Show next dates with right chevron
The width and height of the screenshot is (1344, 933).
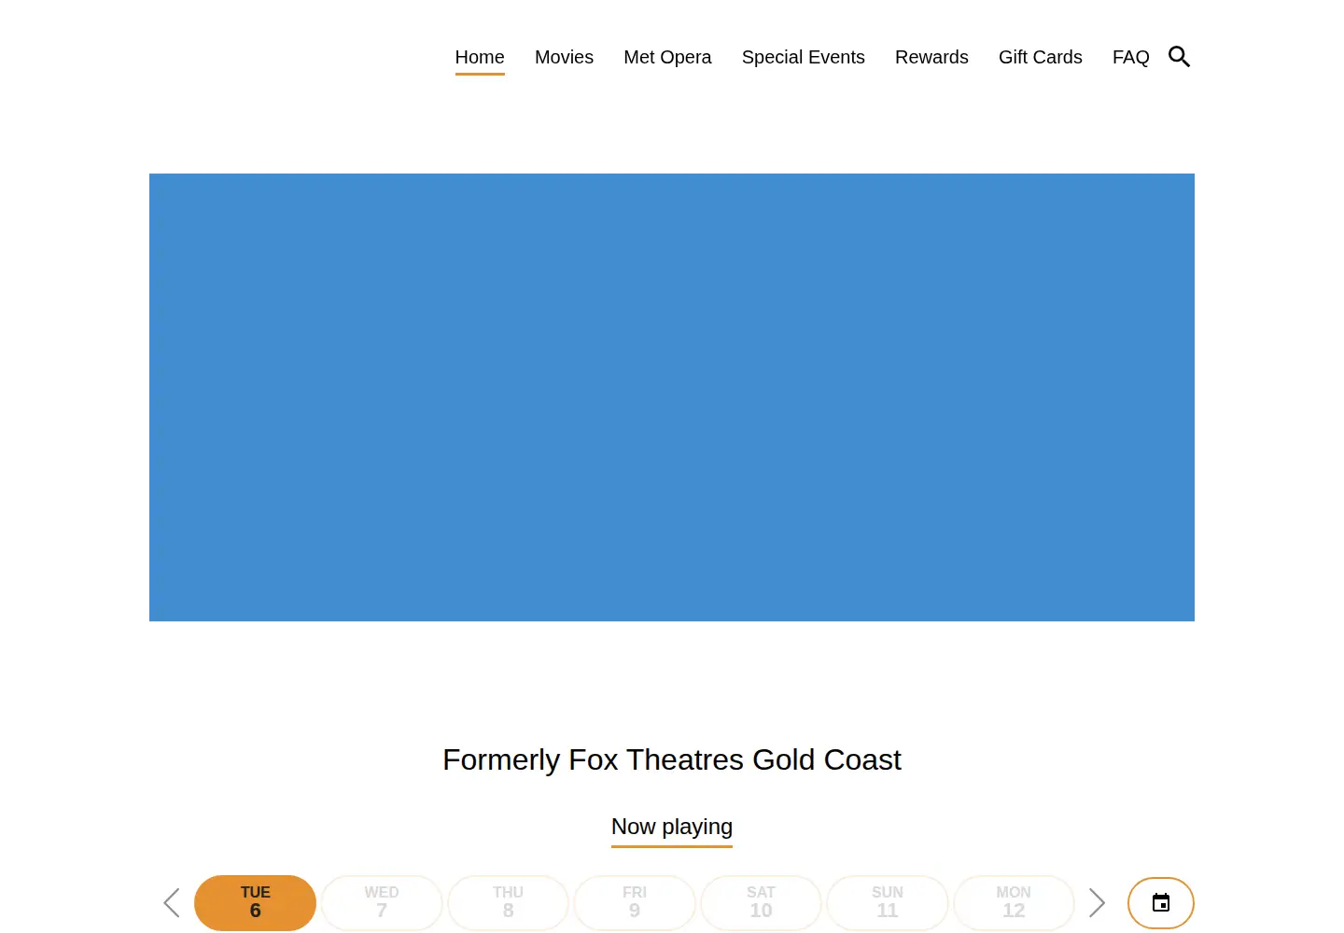click(x=1097, y=903)
